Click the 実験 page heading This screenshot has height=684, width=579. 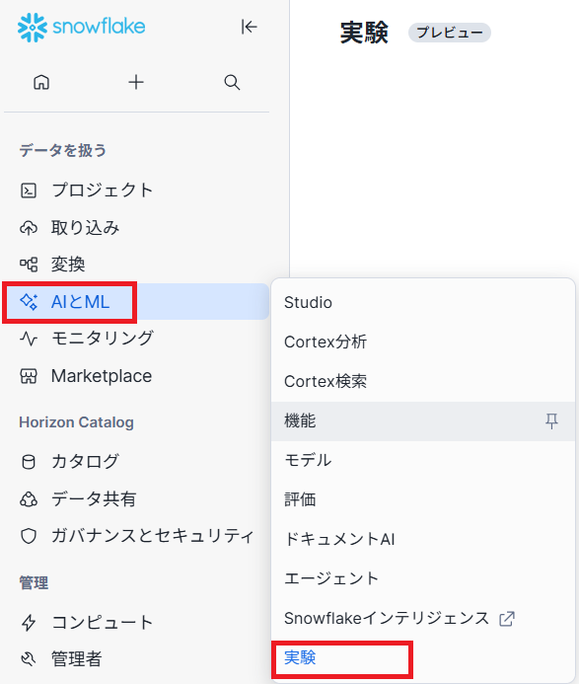click(364, 33)
